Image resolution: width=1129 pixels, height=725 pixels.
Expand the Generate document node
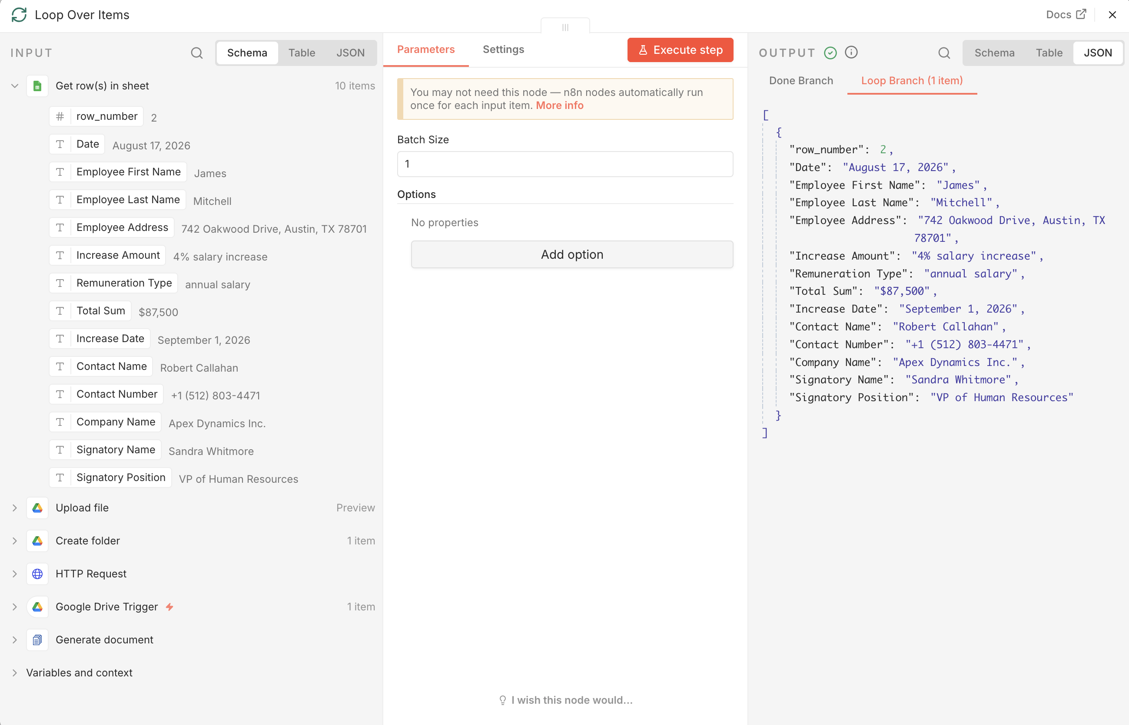tap(15, 639)
